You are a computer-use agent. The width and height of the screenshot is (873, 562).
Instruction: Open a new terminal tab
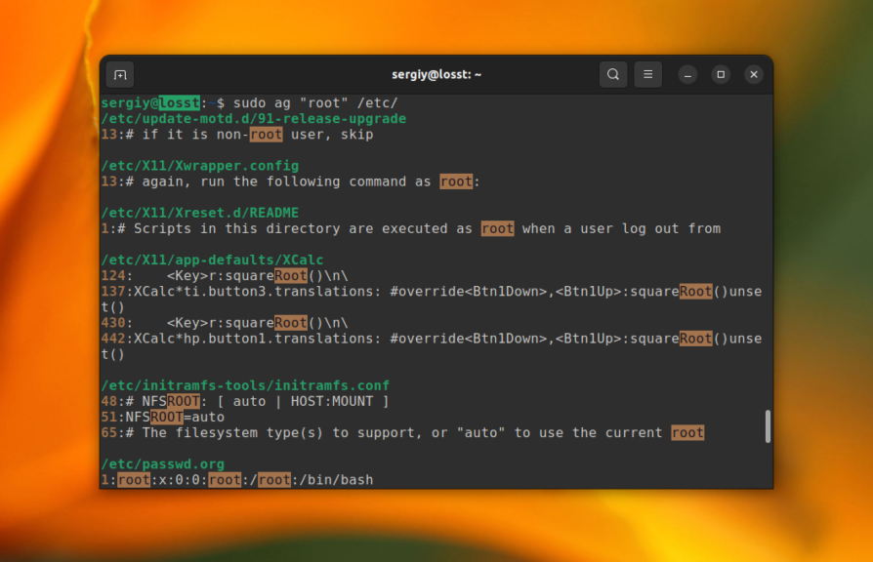pyautogui.click(x=120, y=74)
